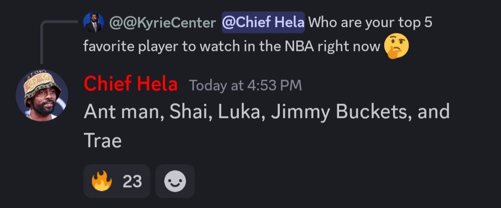Click KyrieCenter's small avatar in the reply preview

click(93, 23)
